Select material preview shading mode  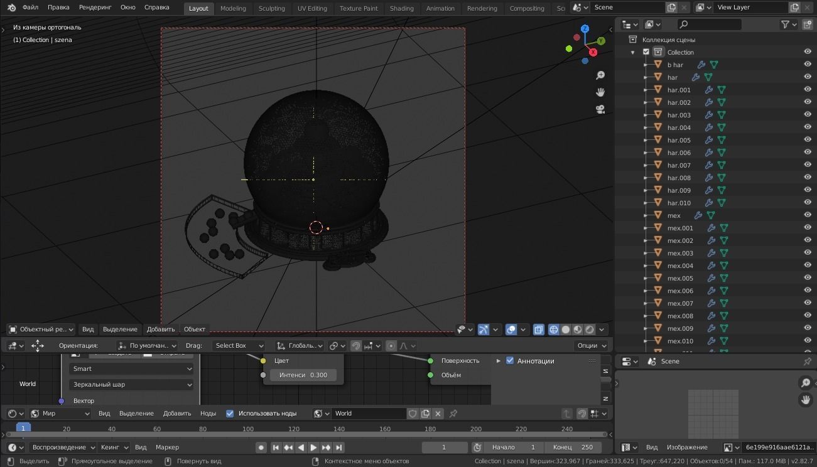point(578,330)
